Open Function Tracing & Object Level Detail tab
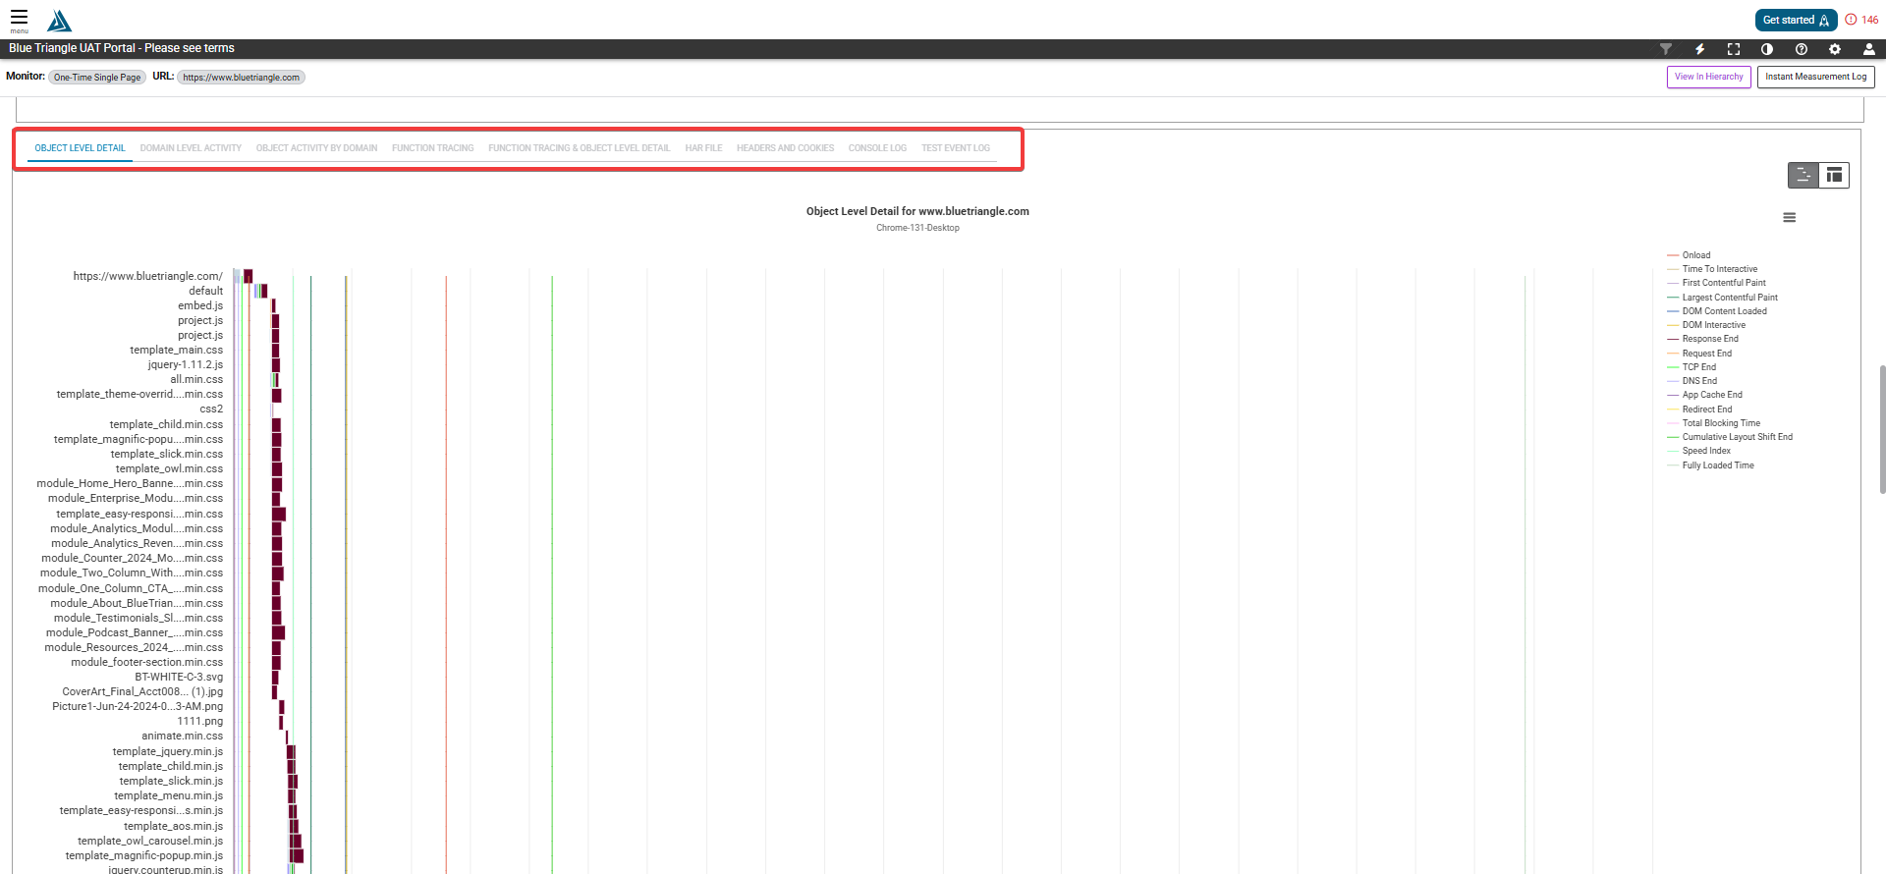The height and width of the screenshot is (874, 1886). pos(579,148)
